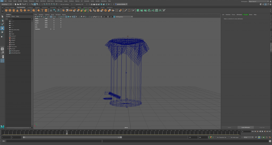The image size is (272, 145).
Task: Click the lock workspace icon
Action: (x=270, y=1)
